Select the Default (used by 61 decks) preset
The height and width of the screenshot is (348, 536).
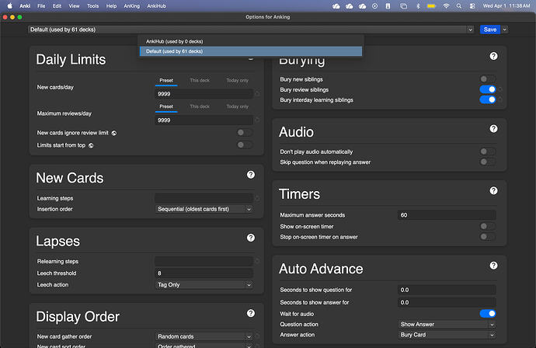tap(251, 51)
